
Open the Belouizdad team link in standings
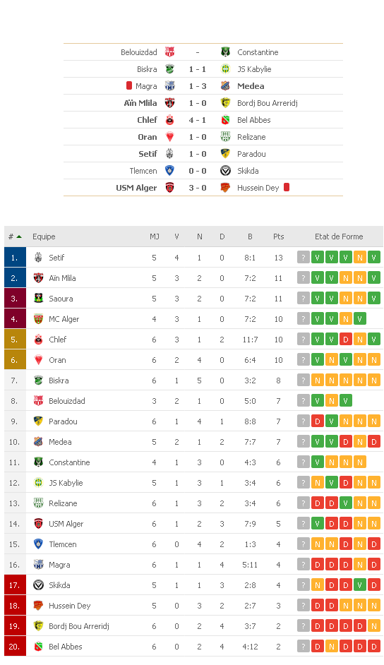(66, 401)
